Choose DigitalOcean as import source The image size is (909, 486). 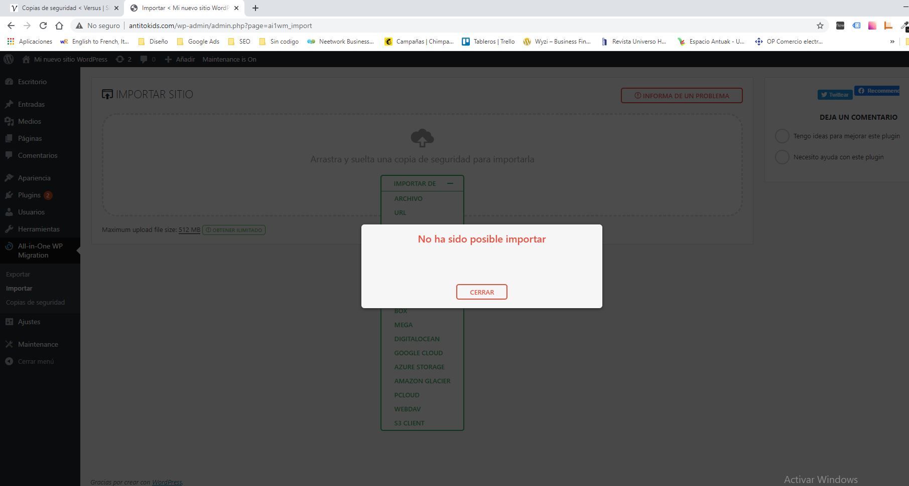[x=417, y=339]
